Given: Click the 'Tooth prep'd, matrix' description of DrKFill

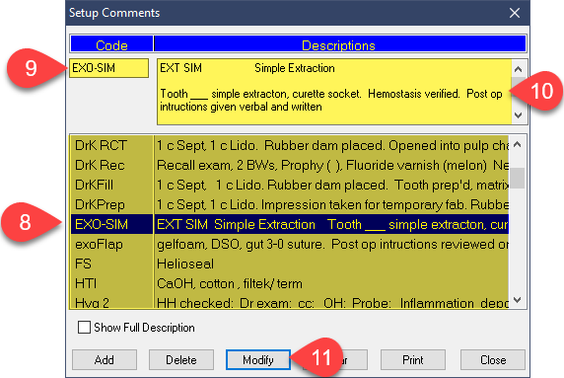Looking at the screenshot, I should coord(332,185).
